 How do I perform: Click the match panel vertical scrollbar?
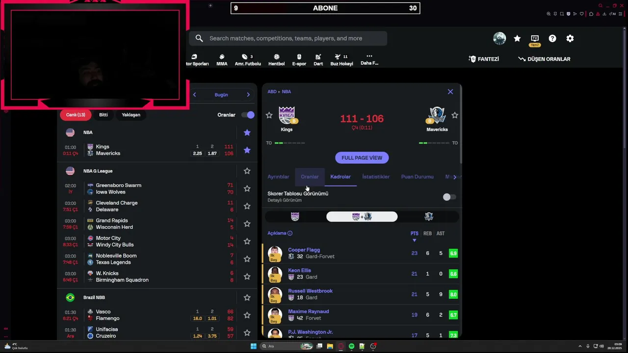pos(460,125)
